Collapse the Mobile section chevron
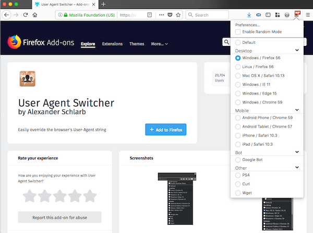This screenshot has height=233, width=313. 297,110
